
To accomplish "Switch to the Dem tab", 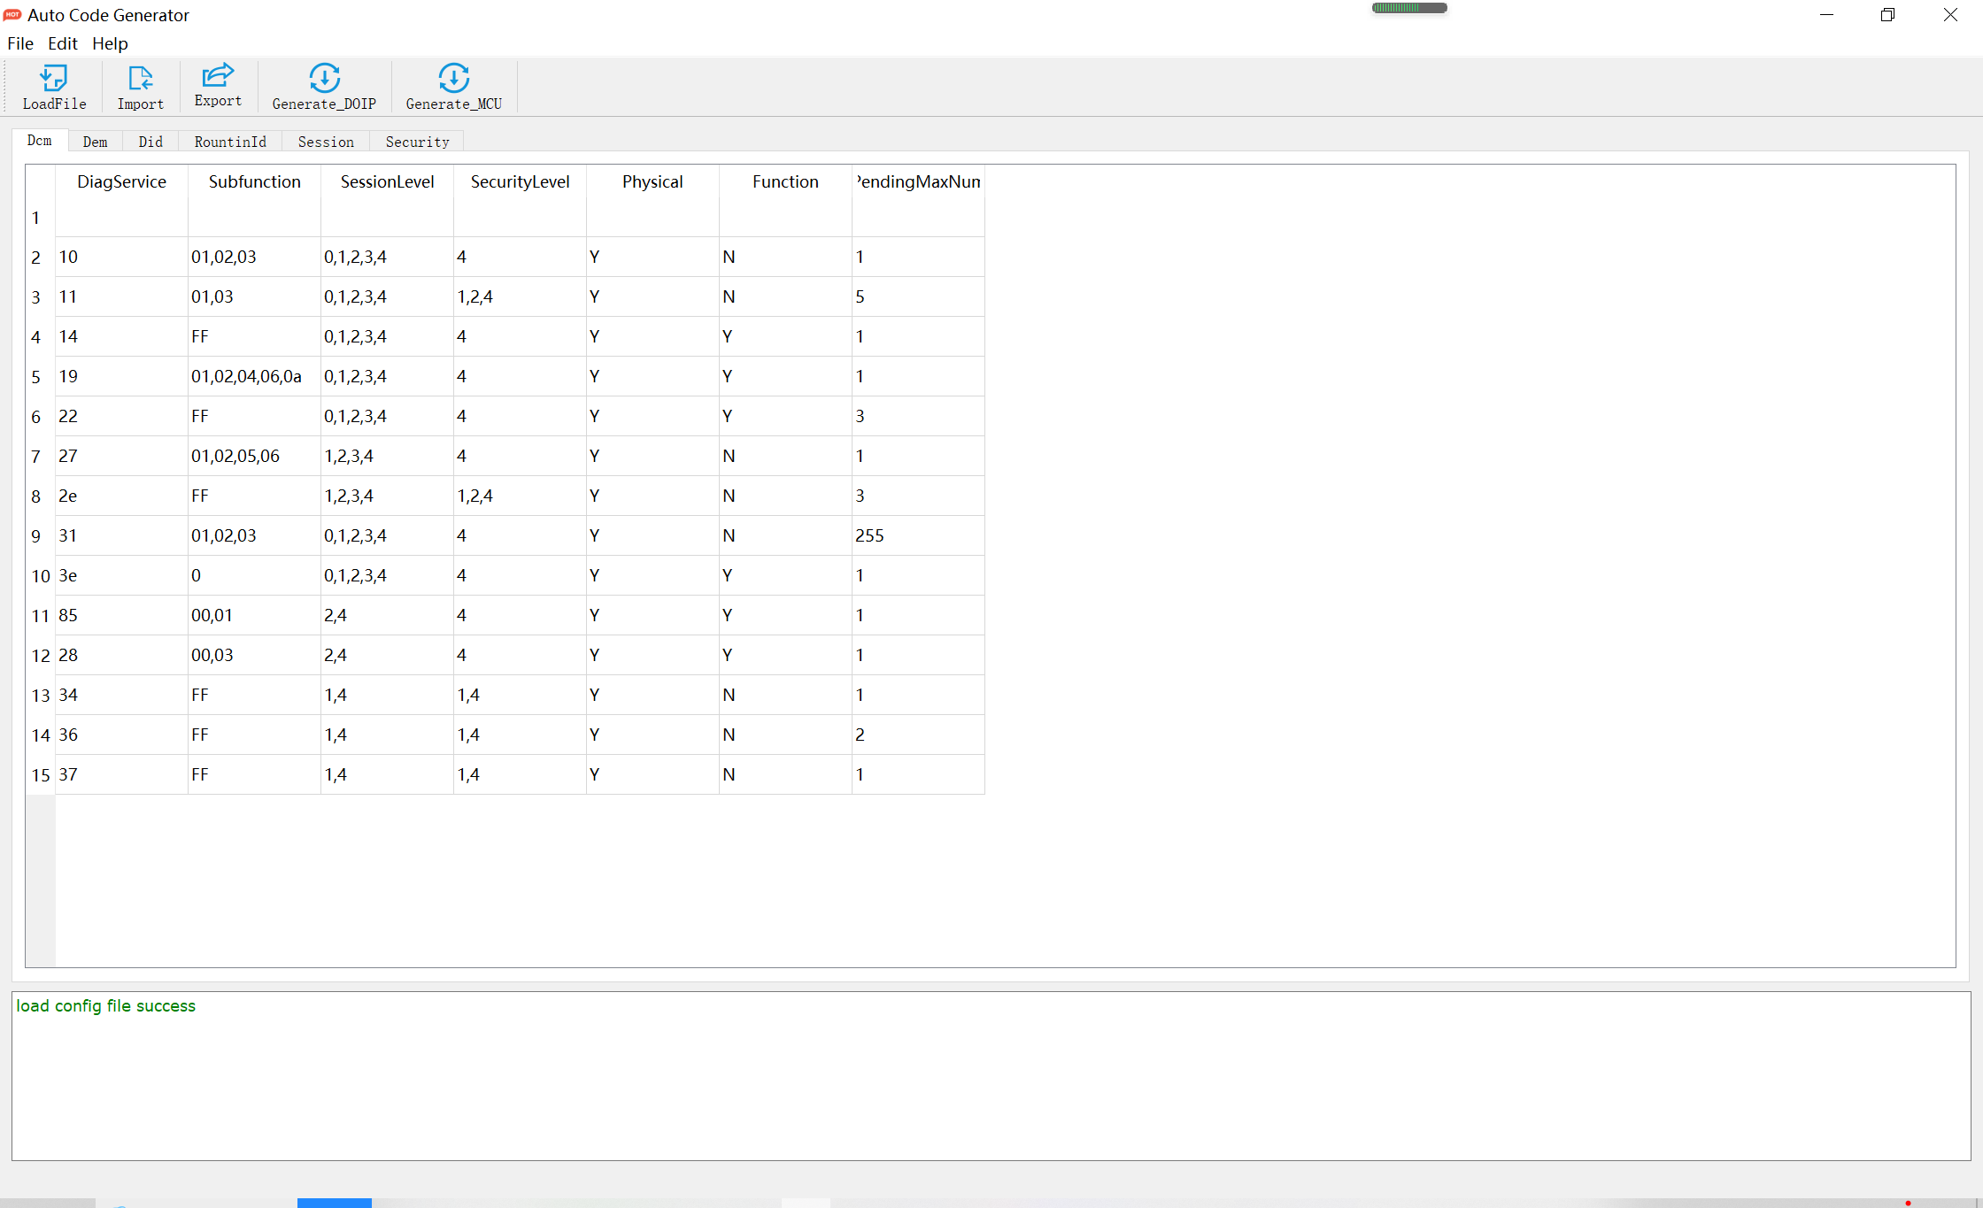I will click(95, 142).
